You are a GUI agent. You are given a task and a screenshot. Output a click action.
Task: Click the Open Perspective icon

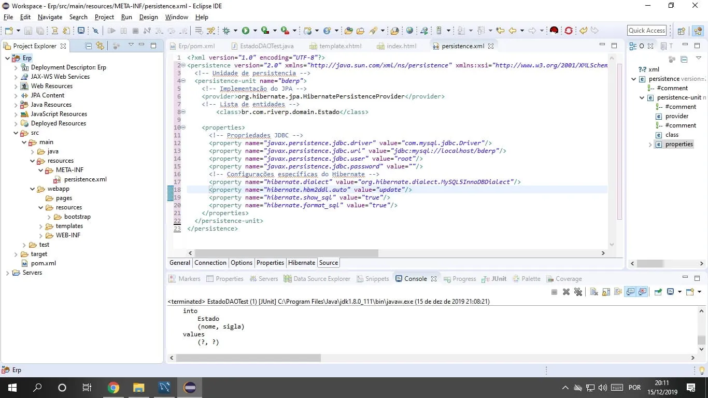682,31
